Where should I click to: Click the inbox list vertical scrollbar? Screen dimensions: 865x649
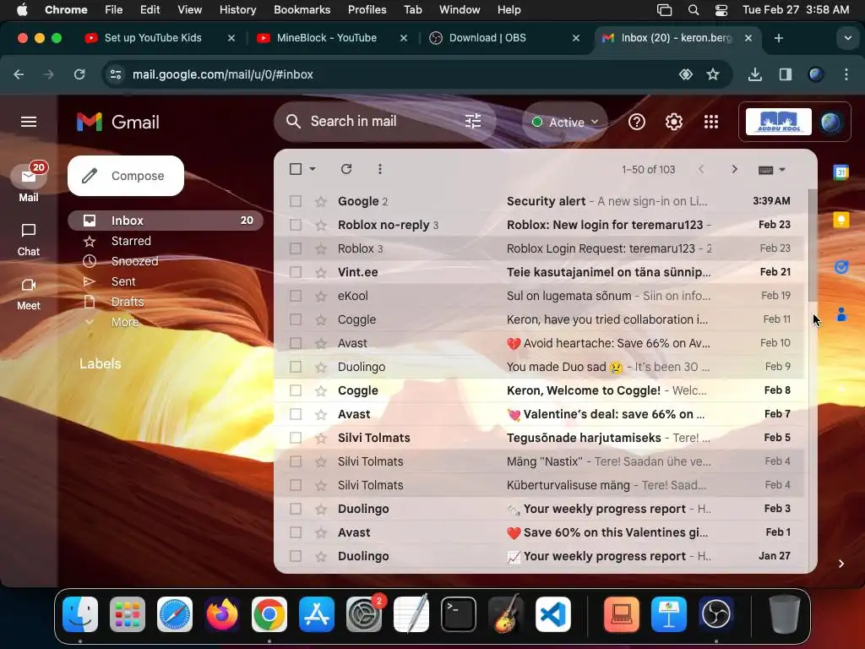pos(812,246)
